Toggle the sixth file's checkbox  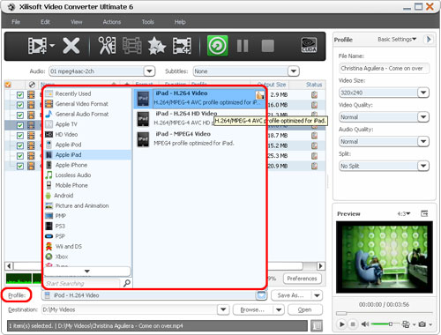(20, 145)
